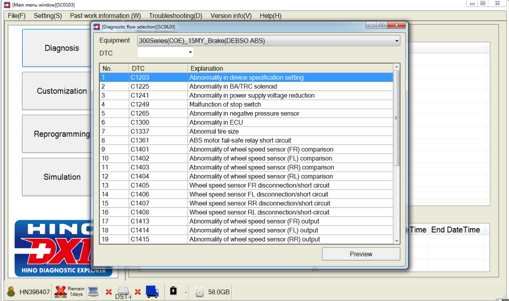
Task: Click the user account icon in status bar
Action: [11, 292]
